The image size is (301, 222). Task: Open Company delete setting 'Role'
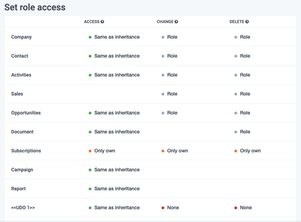242,37
